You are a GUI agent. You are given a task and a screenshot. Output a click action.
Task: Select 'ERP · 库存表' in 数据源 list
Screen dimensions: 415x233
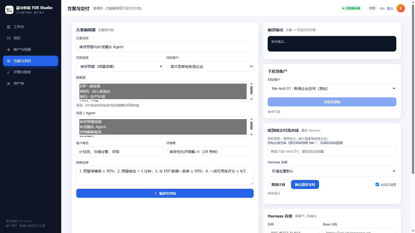click(163, 86)
